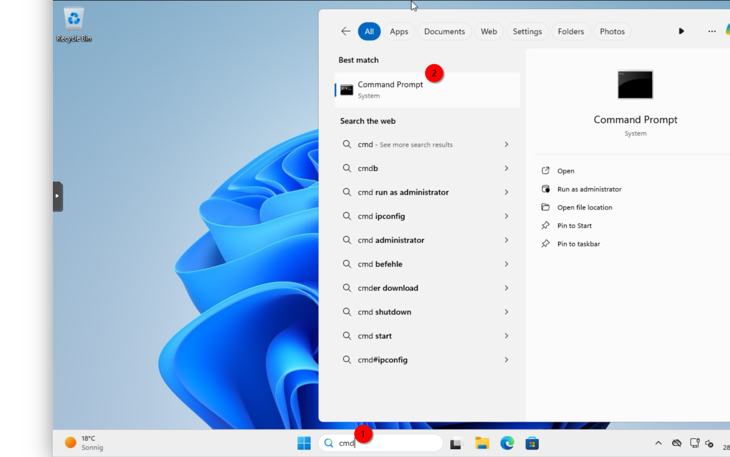Expand chevron for 'cmd shutdown'
The image size is (730, 457).
pos(506,312)
